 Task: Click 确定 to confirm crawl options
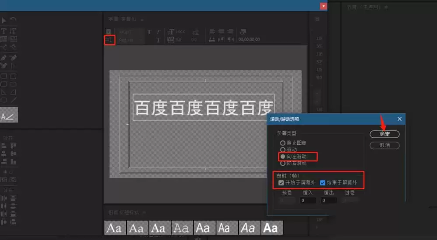pos(385,134)
